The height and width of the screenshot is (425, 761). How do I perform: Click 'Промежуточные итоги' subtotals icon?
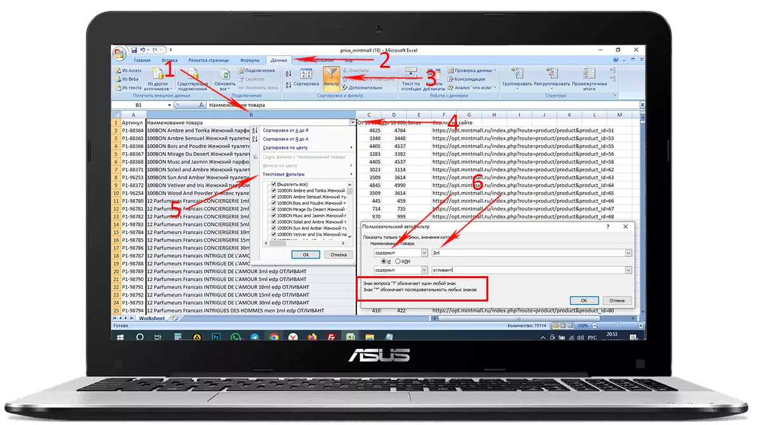click(x=589, y=73)
